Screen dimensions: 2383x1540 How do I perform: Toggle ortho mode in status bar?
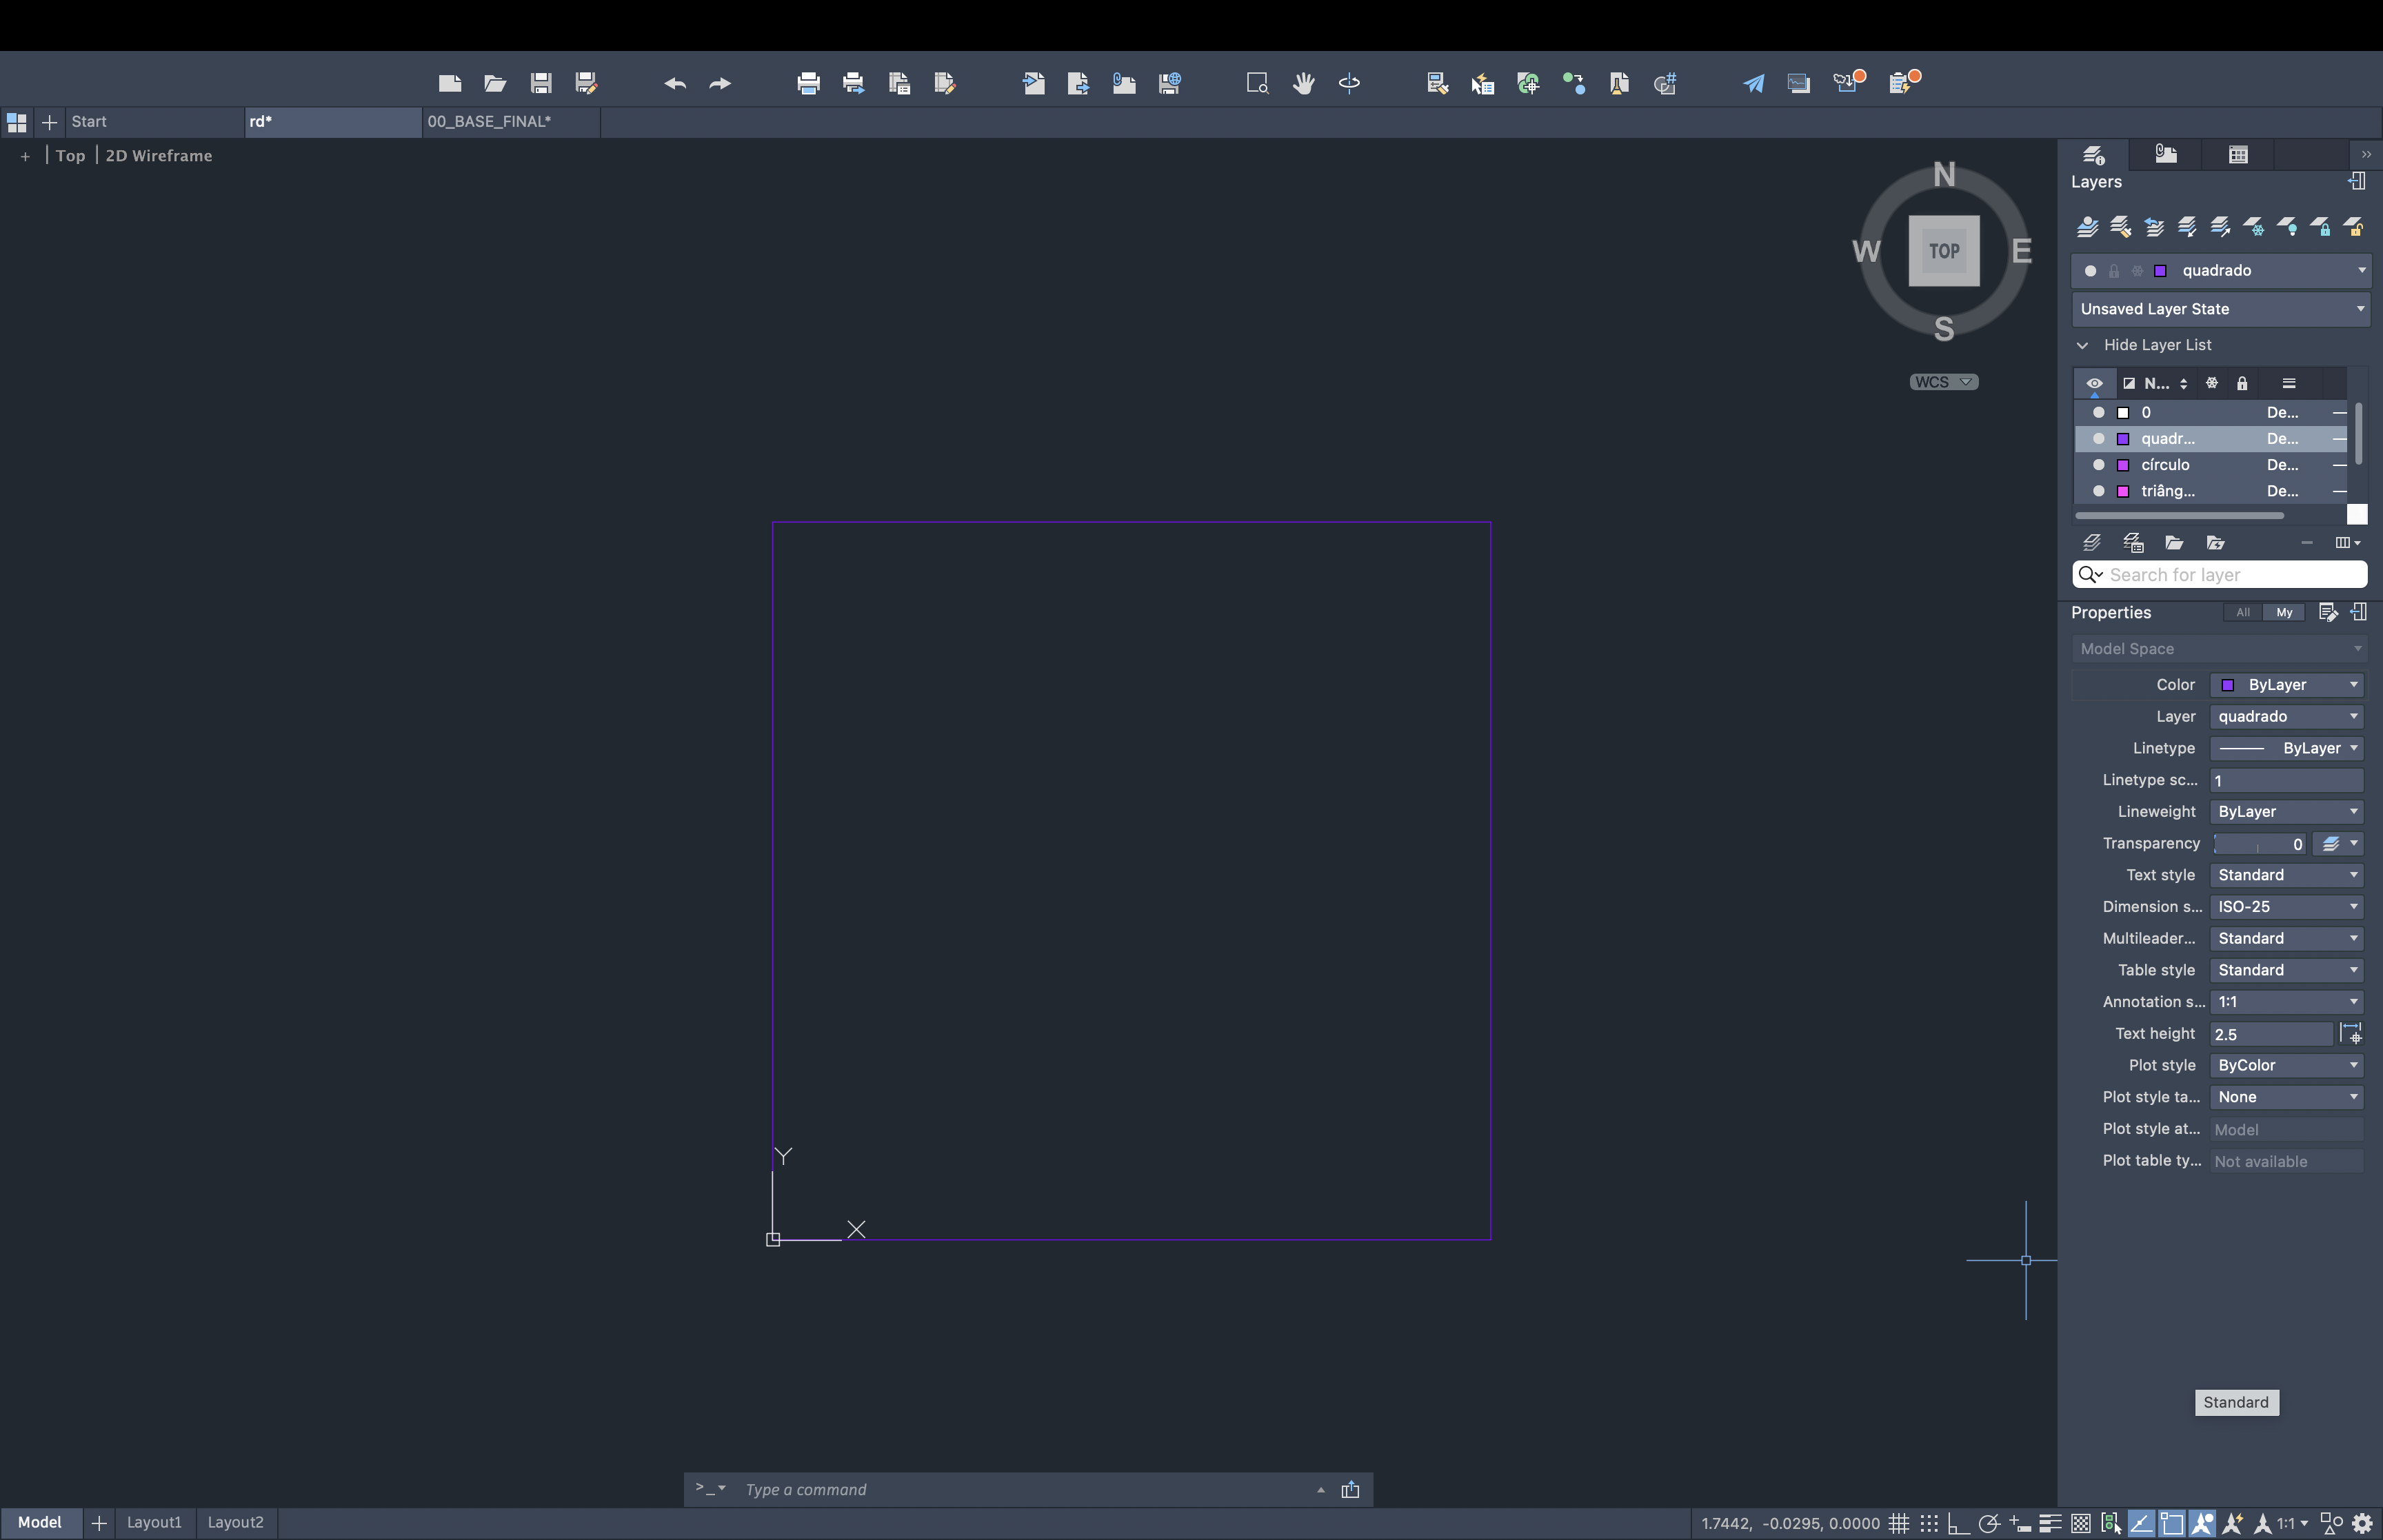click(x=1958, y=1523)
